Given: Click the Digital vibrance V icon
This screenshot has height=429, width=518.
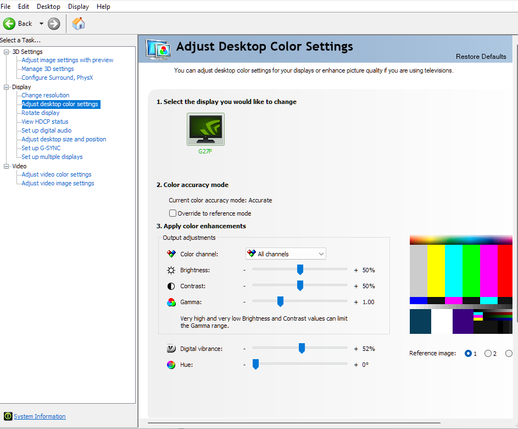Looking at the screenshot, I should pyautogui.click(x=171, y=349).
